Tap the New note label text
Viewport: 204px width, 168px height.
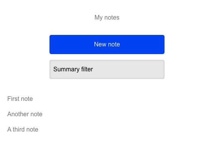tap(107, 44)
